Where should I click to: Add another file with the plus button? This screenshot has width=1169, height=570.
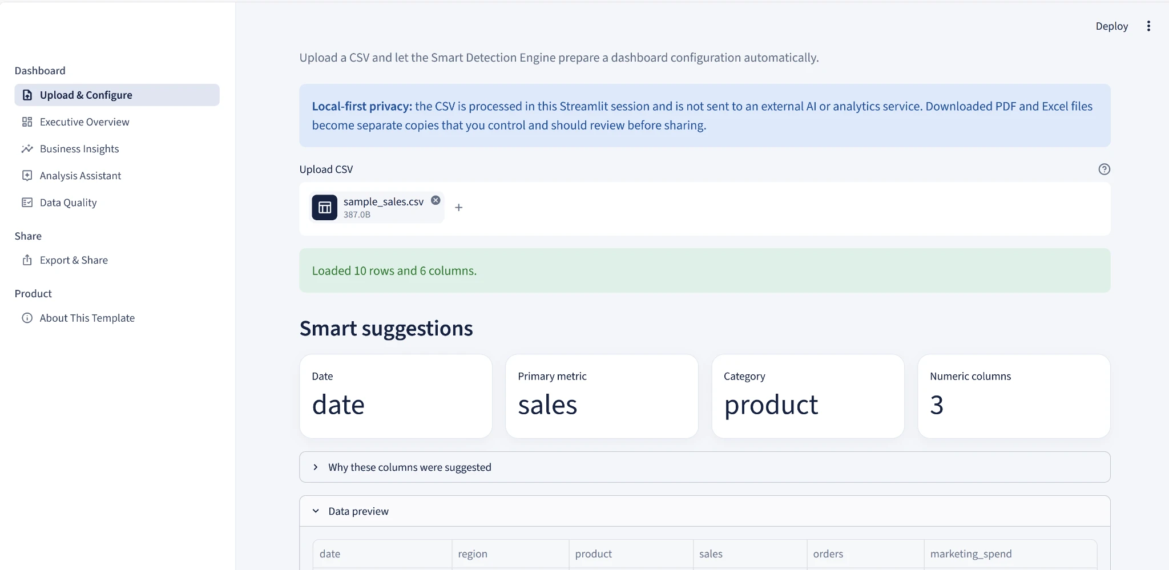point(458,208)
